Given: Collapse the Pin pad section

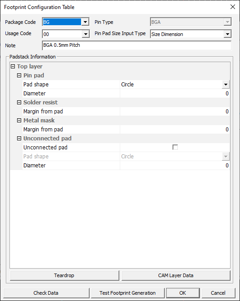Looking at the screenshot, I should (19, 76).
